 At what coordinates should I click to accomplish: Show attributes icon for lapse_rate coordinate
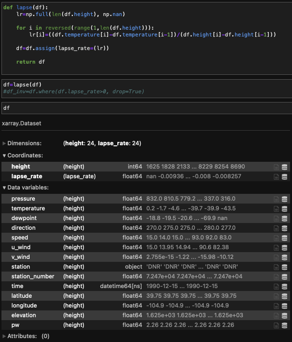coord(276,177)
